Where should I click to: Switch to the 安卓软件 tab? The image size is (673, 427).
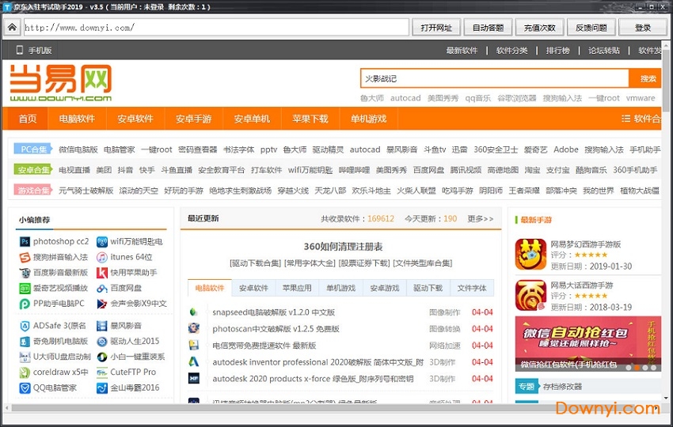pyautogui.click(x=253, y=288)
